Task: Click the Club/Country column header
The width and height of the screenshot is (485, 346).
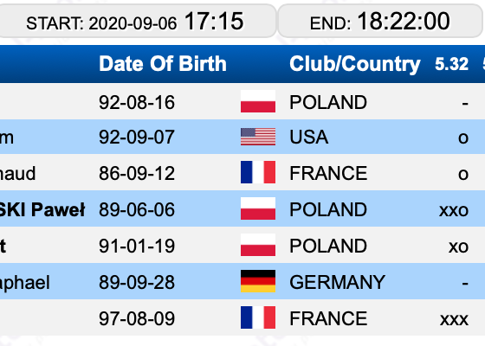Action: (x=355, y=64)
